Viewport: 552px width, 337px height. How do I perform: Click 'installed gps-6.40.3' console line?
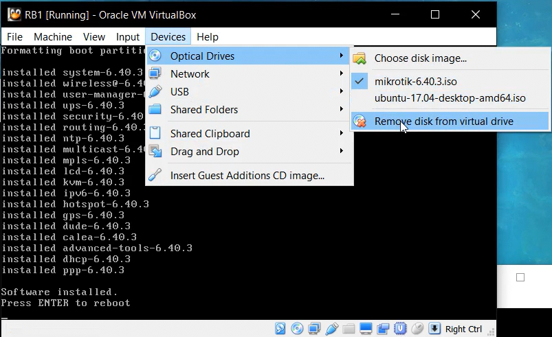[x=63, y=215]
